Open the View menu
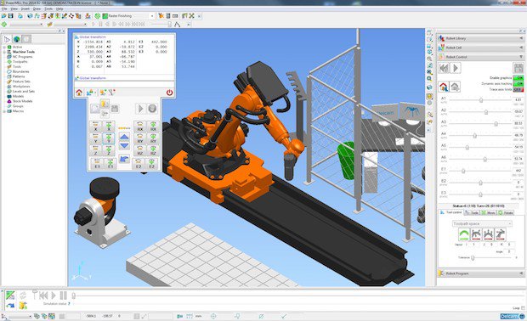 [14, 8]
